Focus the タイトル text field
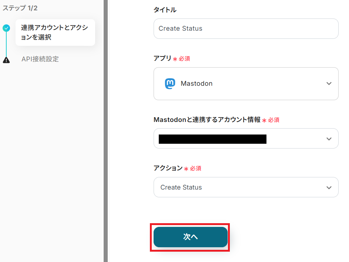This screenshot has width=349, height=262. pyautogui.click(x=246, y=28)
